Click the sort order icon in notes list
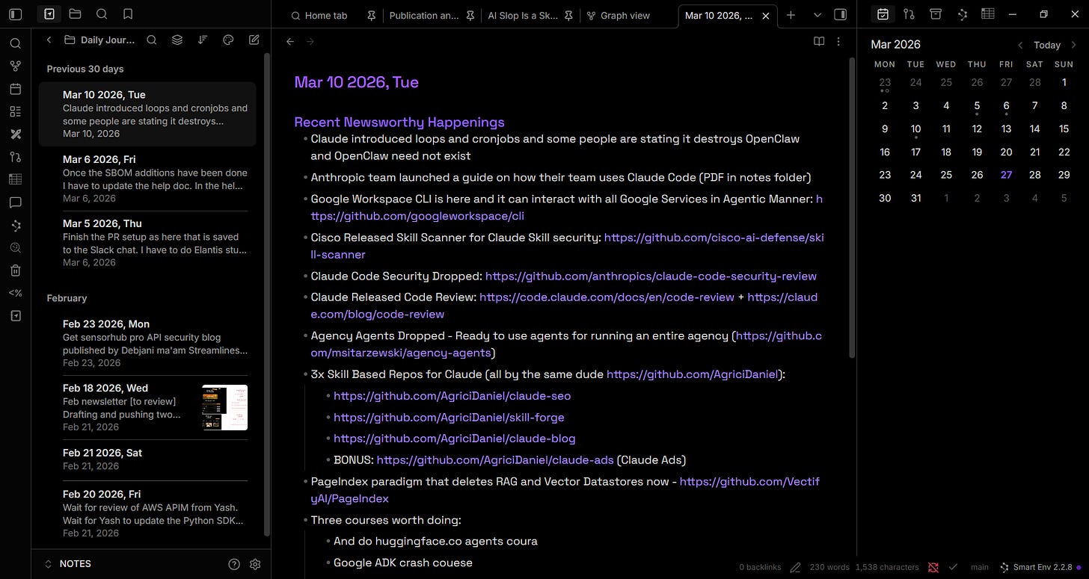Image resolution: width=1089 pixels, height=579 pixels. click(x=203, y=40)
